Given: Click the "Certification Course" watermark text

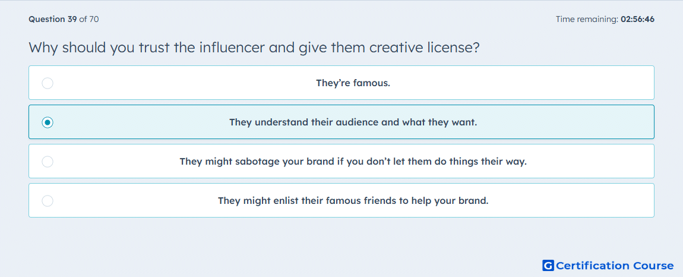Looking at the screenshot, I should [615, 266].
